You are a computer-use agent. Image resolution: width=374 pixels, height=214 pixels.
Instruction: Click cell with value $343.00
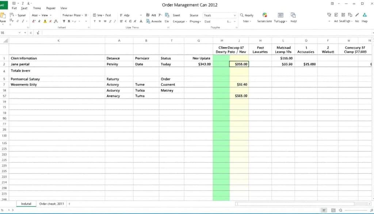[x=198, y=64]
